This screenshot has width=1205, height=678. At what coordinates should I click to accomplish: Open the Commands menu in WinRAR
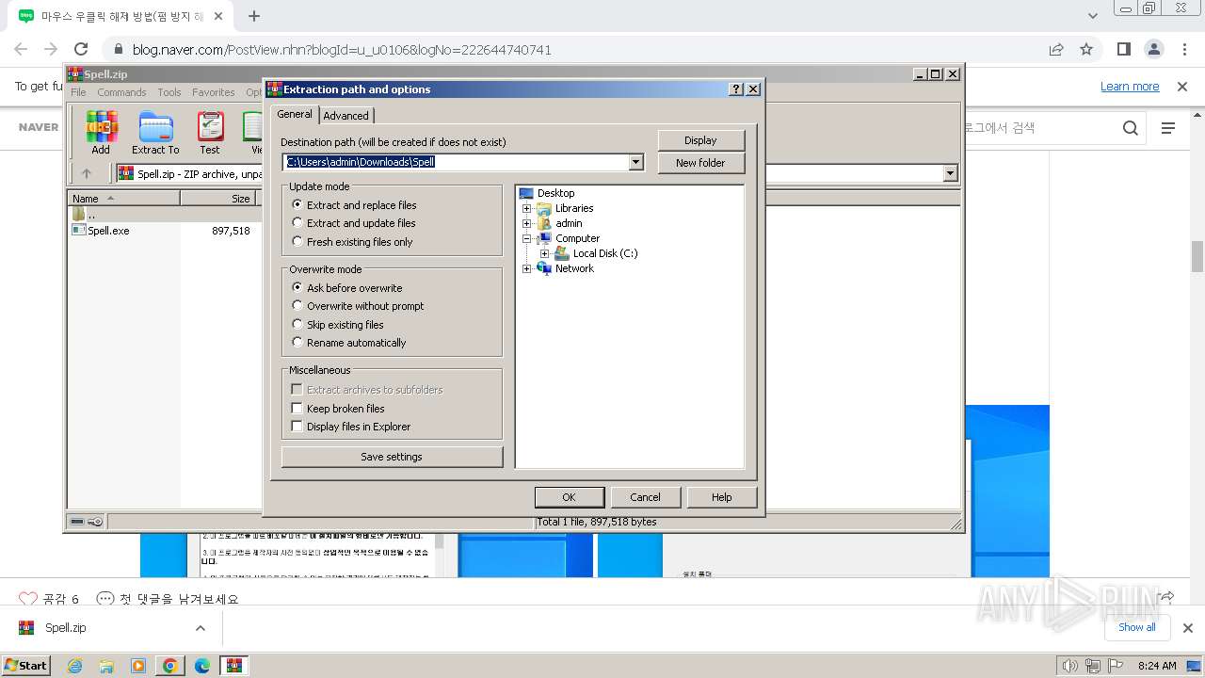[121, 92]
